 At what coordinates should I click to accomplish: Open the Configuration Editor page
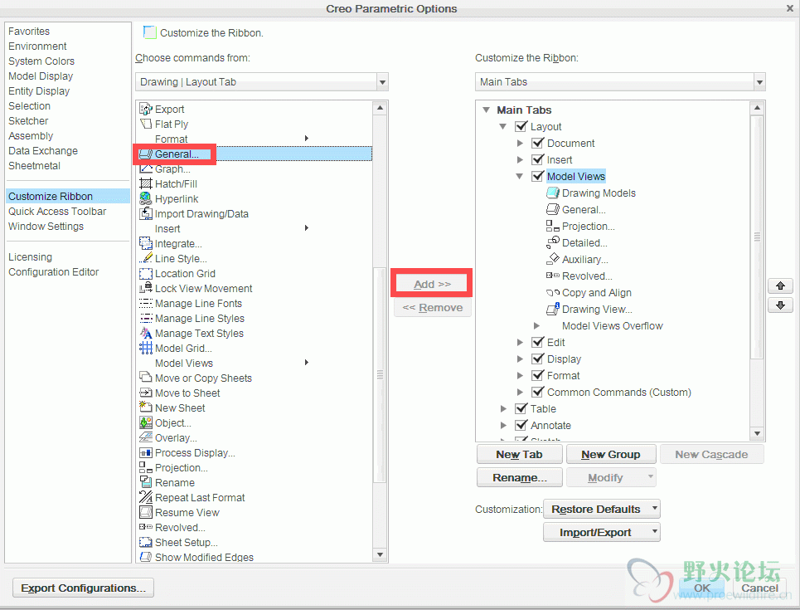[x=54, y=271]
